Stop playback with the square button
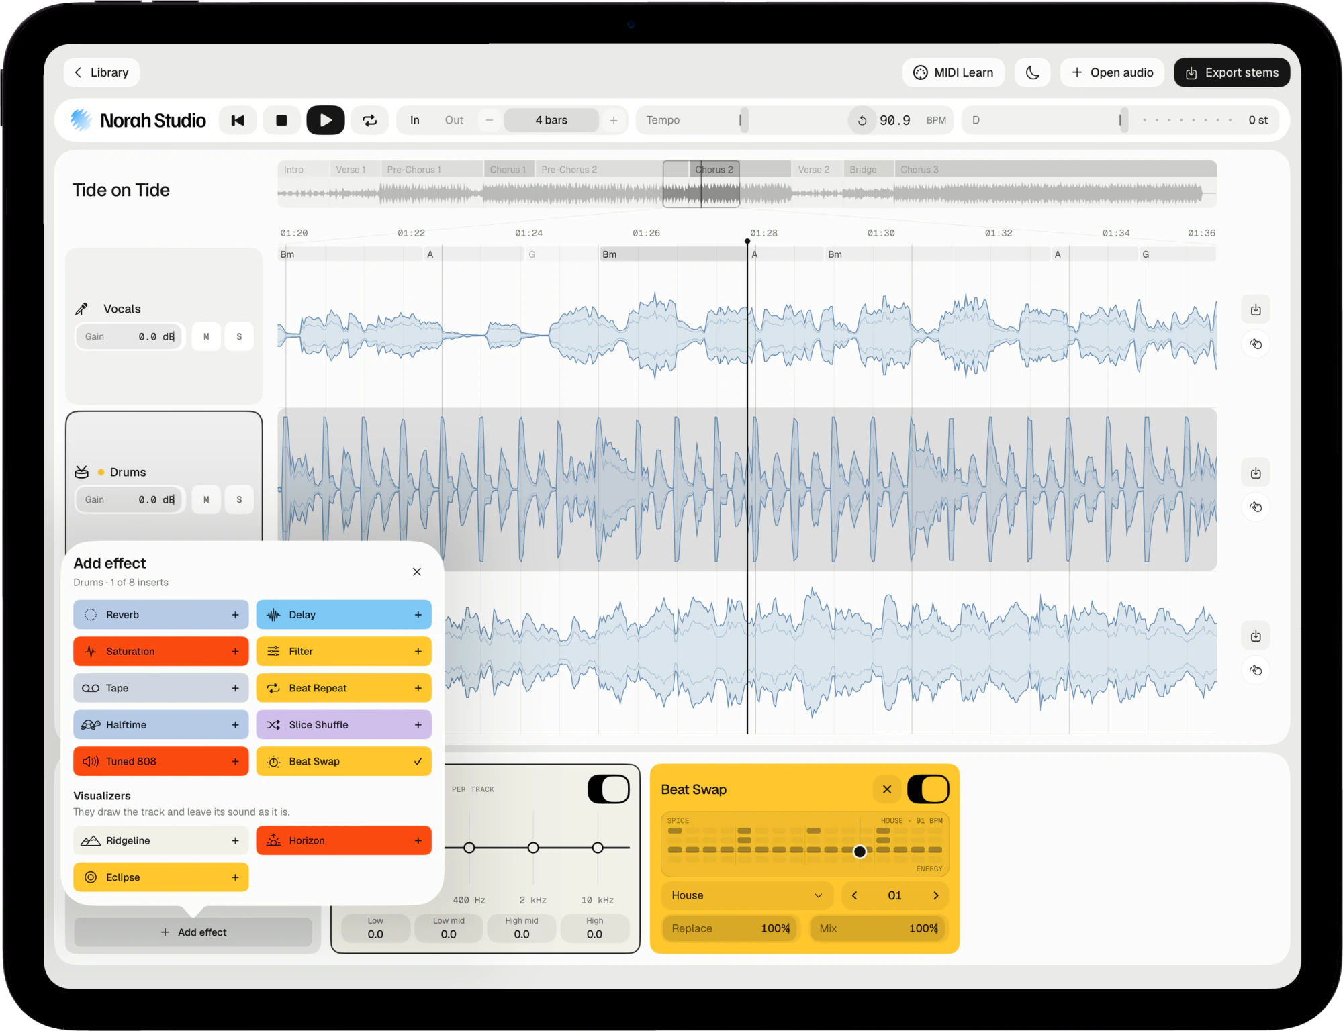The width and height of the screenshot is (1343, 1031). (281, 120)
